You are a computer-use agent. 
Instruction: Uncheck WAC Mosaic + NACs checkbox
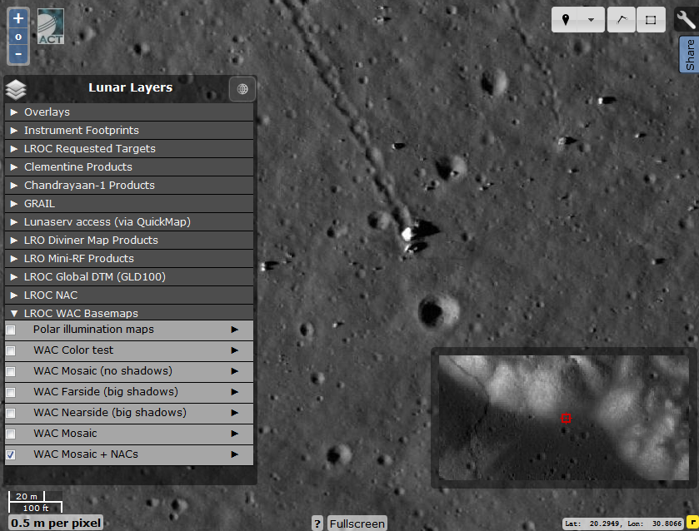click(x=11, y=454)
